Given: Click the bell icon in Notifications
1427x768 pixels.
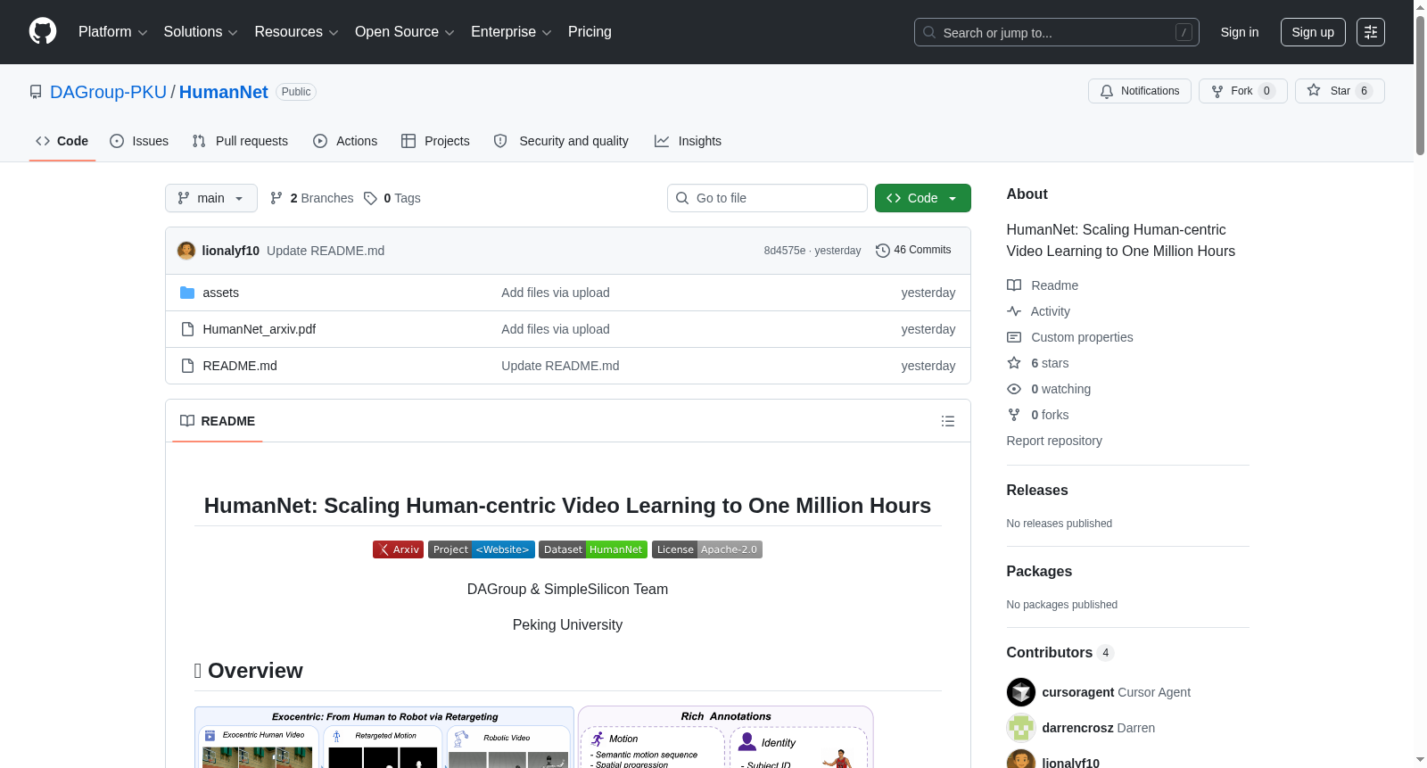Looking at the screenshot, I should (1107, 91).
